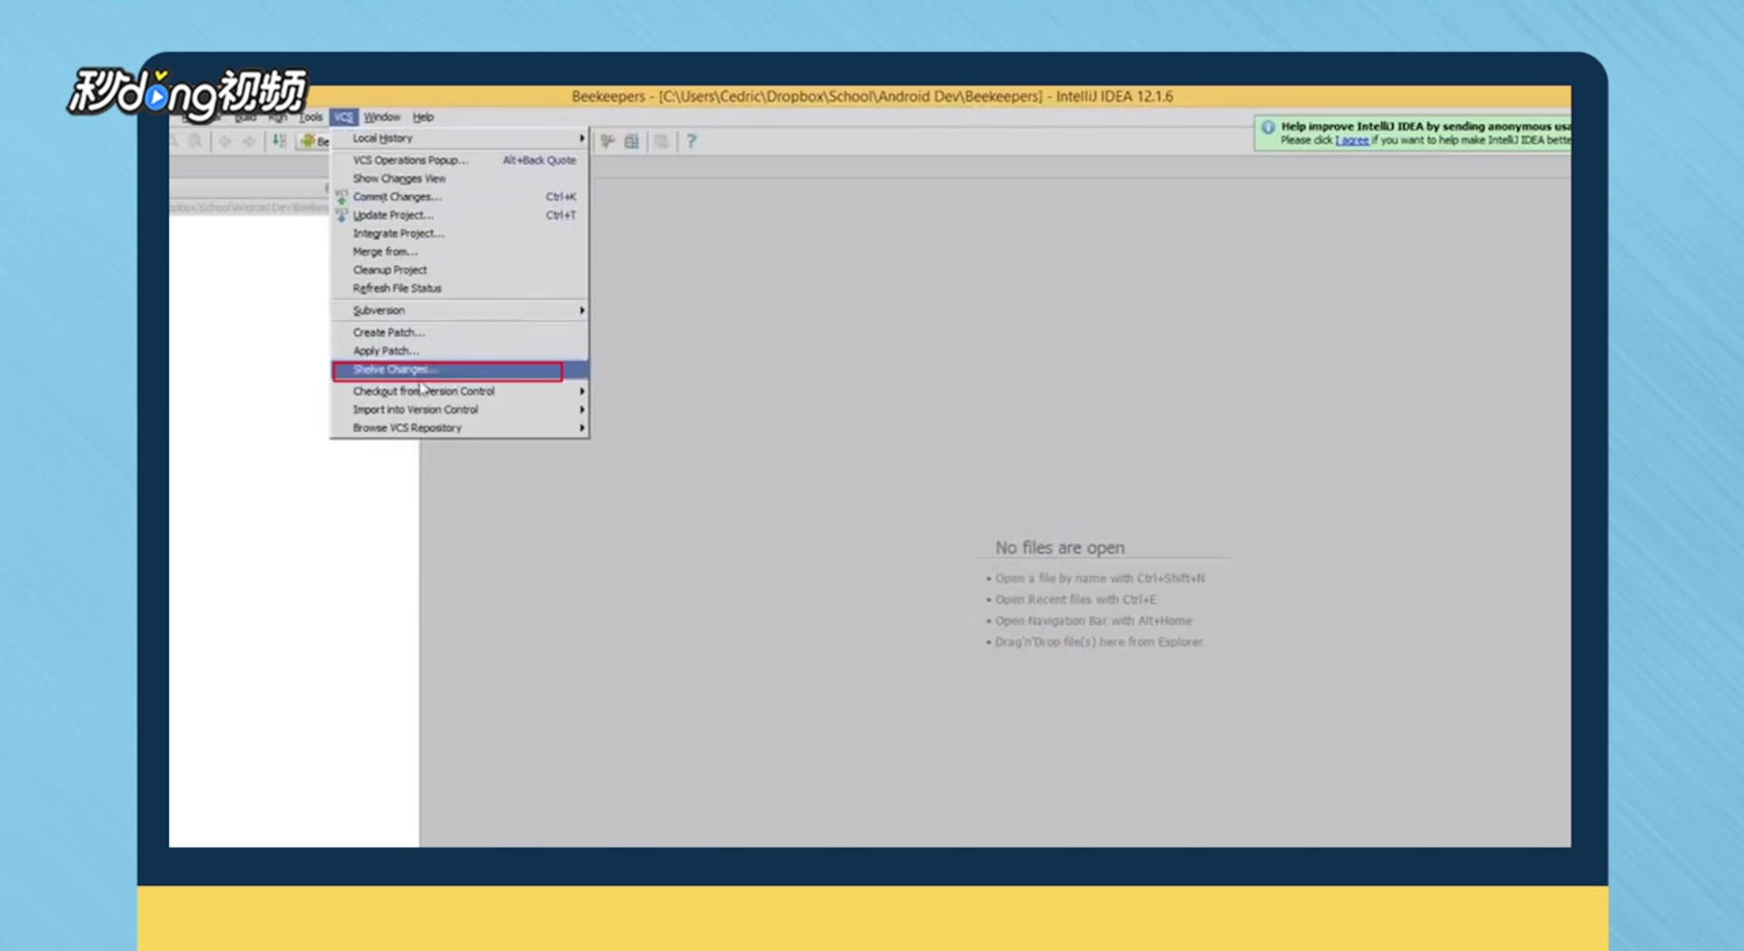Click the Replace search toolbar icon
1744x951 pixels.
pyautogui.click(x=195, y=141)
